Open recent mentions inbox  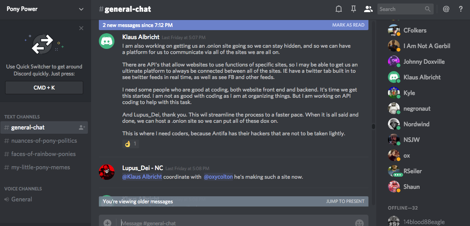446,9
